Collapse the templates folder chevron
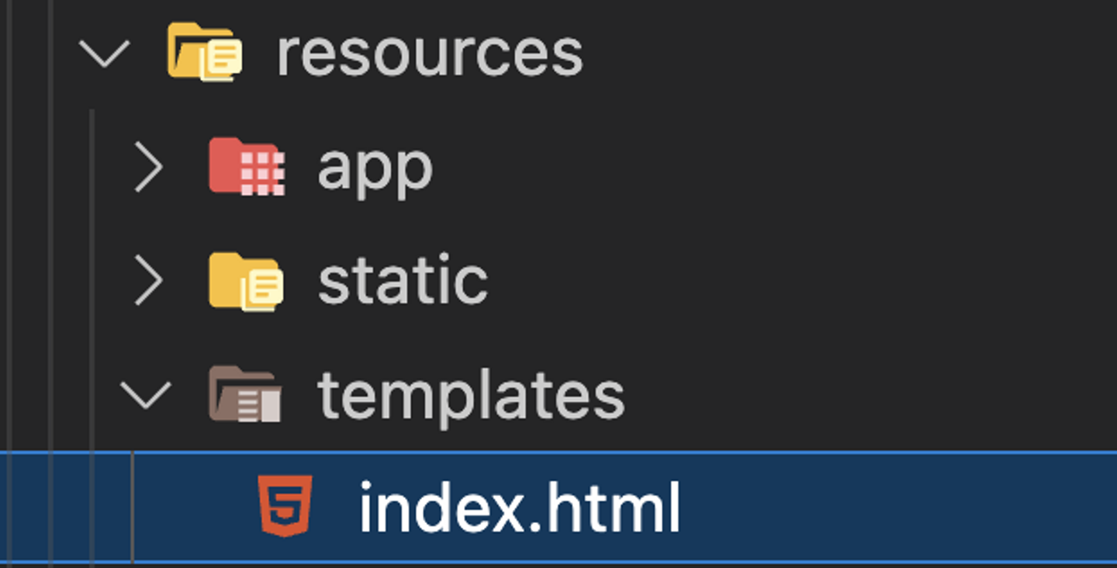This screenshot has height=568, width=1117. 145,395
